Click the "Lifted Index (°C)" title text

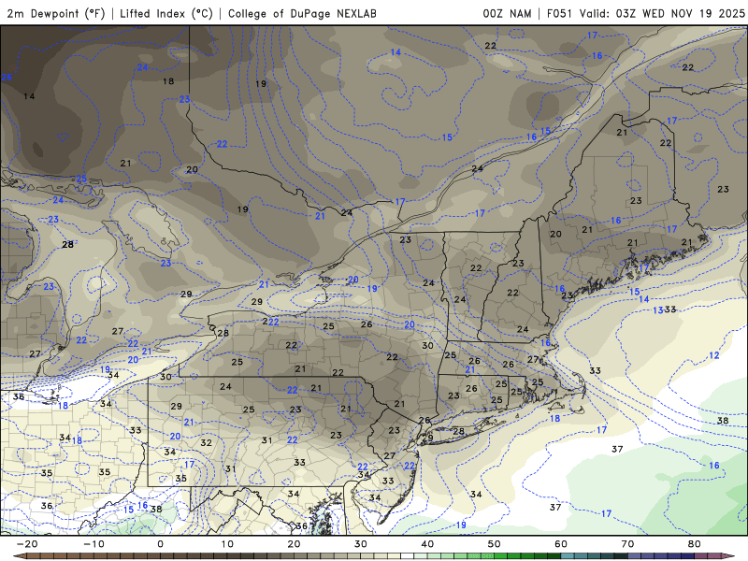point(166,13)
